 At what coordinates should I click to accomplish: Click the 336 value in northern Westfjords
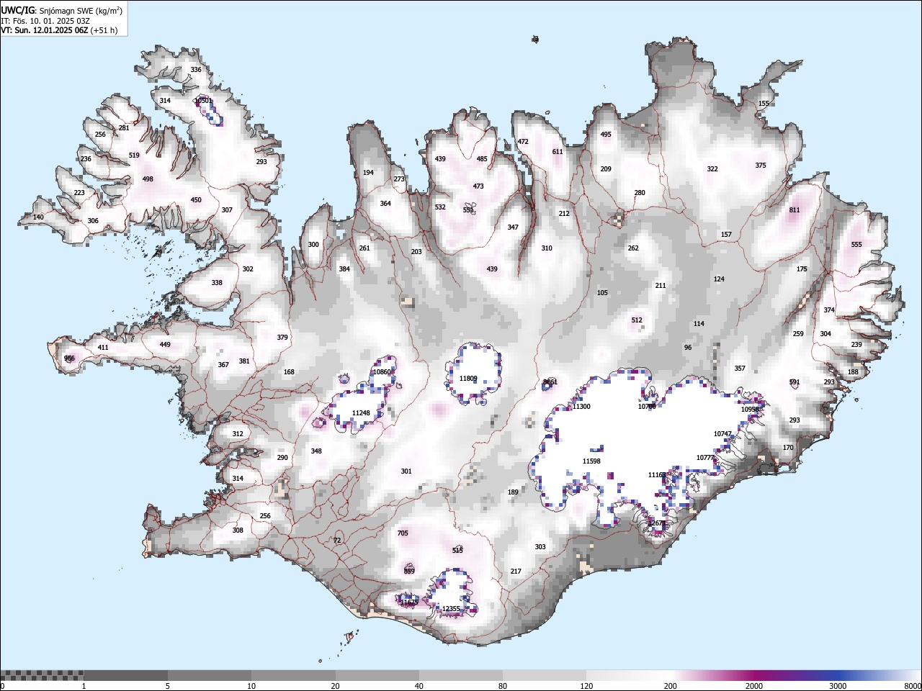196,70
